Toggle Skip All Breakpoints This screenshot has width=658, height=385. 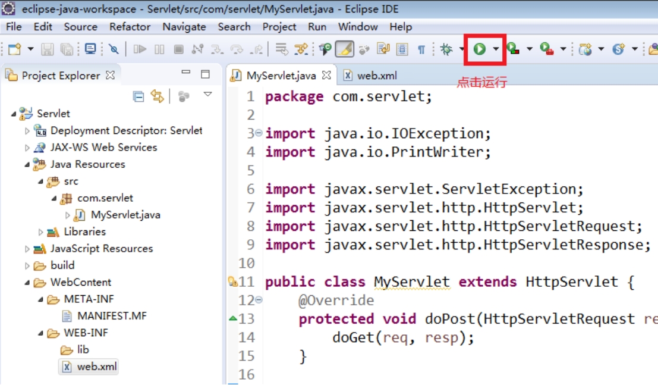pos(114,49)
